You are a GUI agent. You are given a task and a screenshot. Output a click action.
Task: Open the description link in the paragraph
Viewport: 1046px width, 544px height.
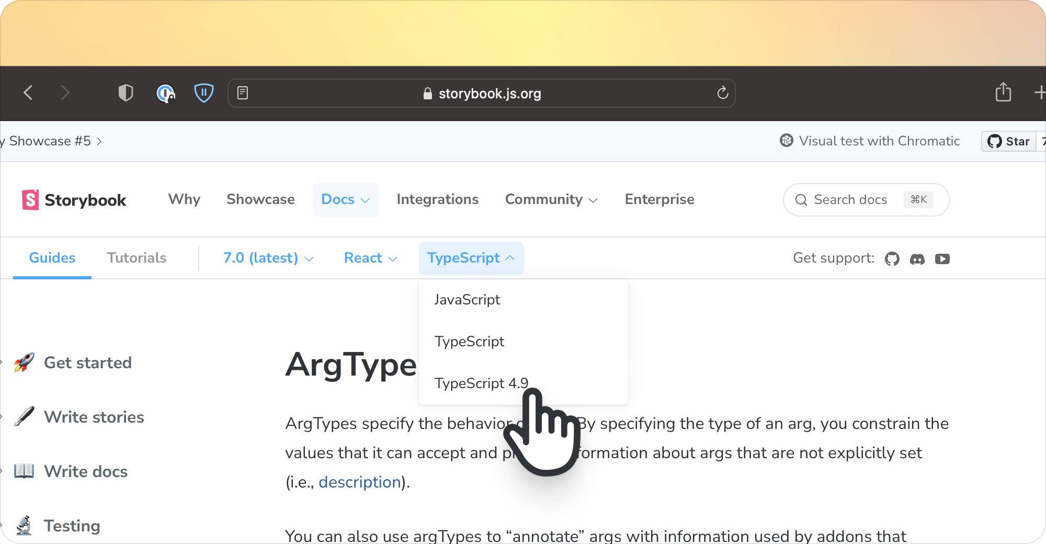coord(359,482)
